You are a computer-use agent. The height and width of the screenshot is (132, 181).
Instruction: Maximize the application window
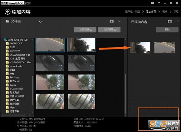coord(171,3)
